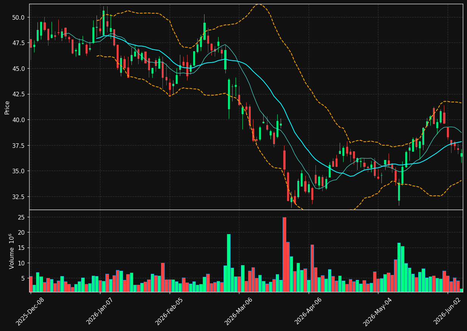Click the 37.5 price axis label

(18, 146)
